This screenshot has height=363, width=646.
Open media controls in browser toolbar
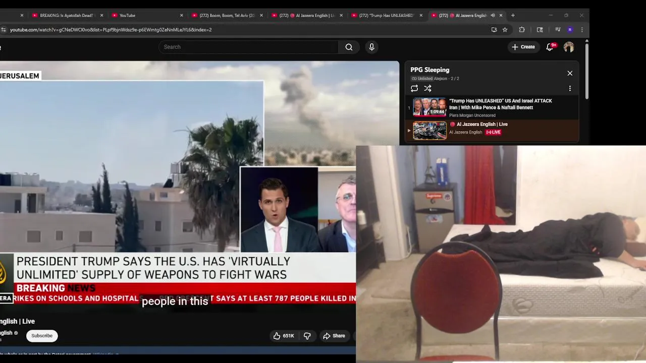558,30
